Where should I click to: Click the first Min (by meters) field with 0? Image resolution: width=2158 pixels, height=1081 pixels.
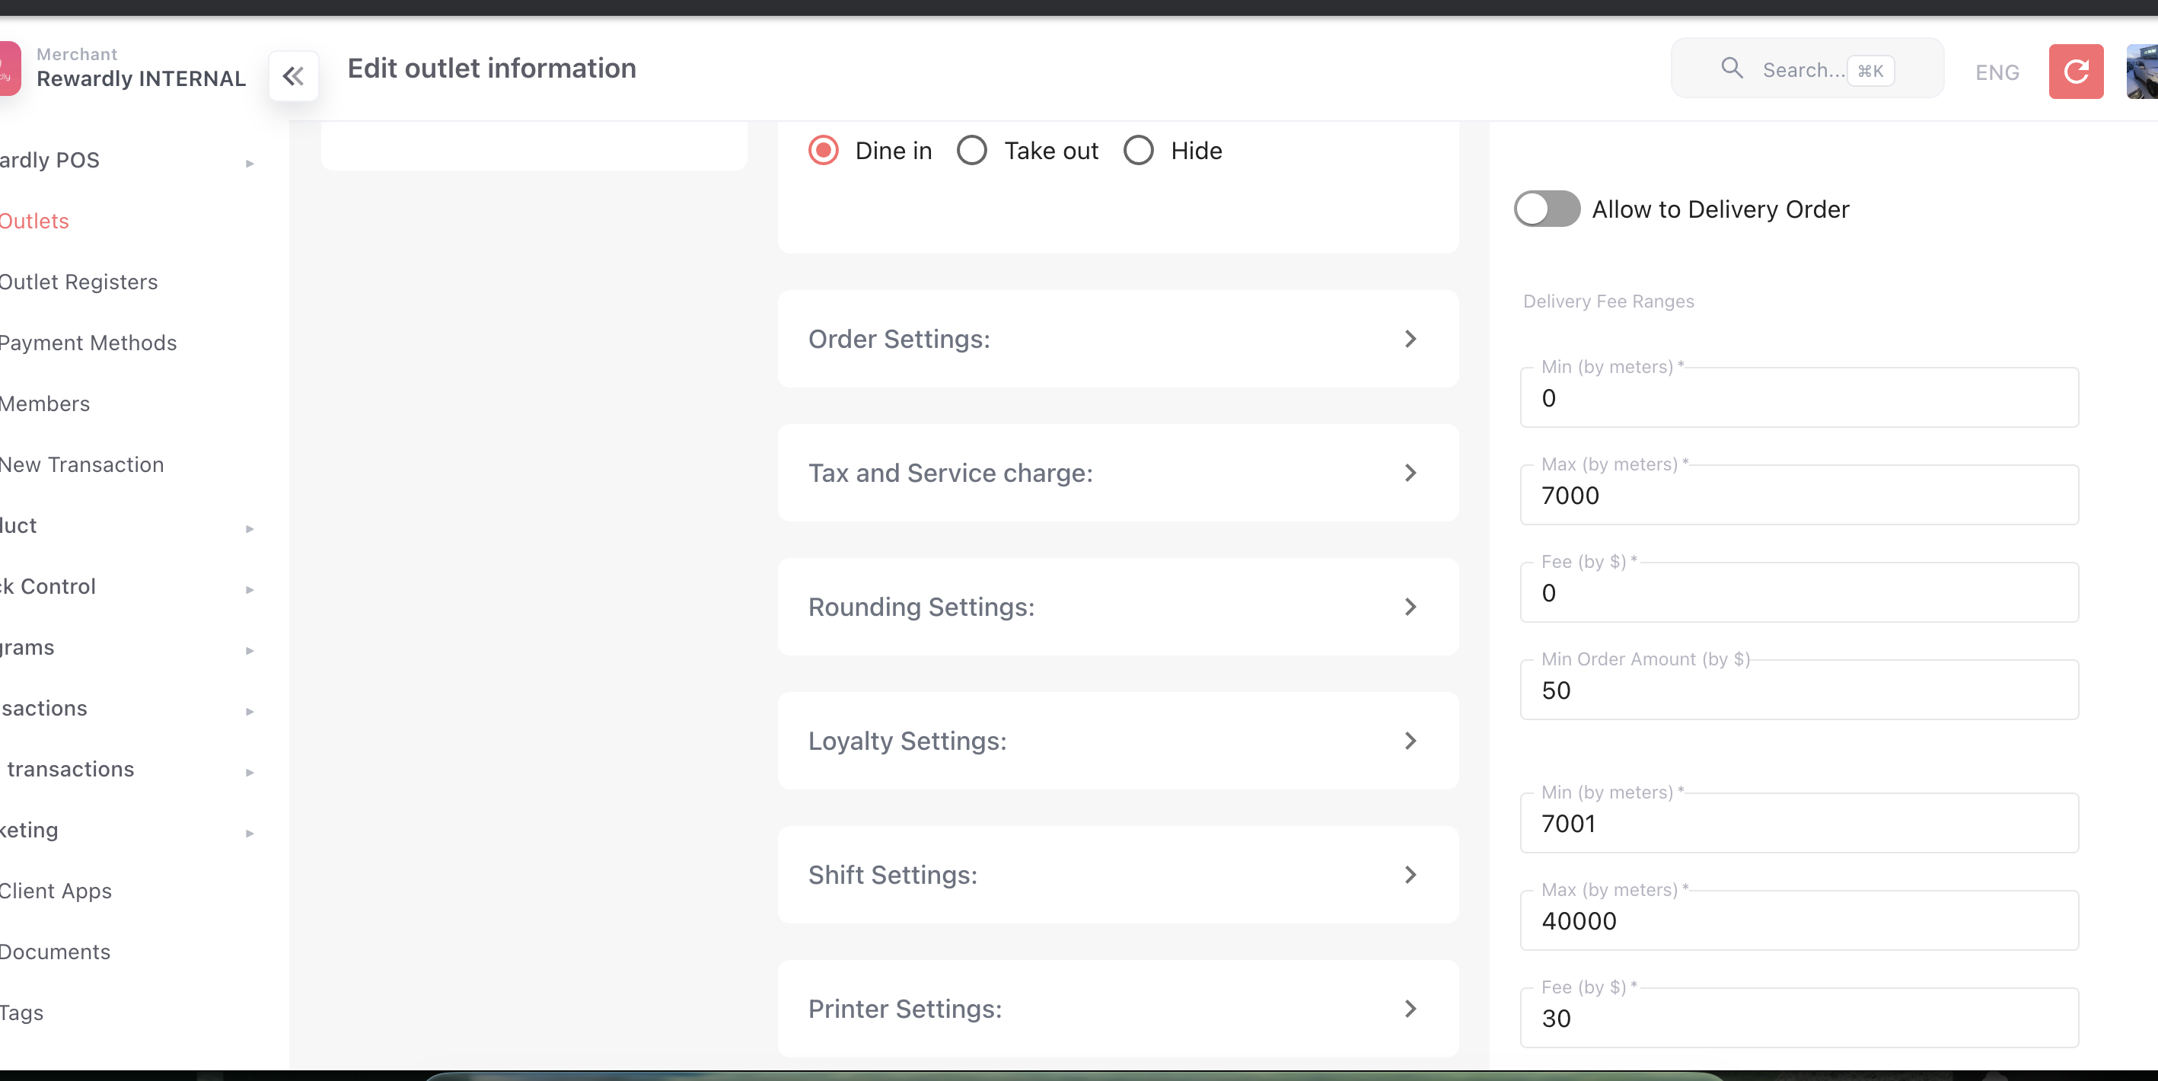[x=1799, y=398]
